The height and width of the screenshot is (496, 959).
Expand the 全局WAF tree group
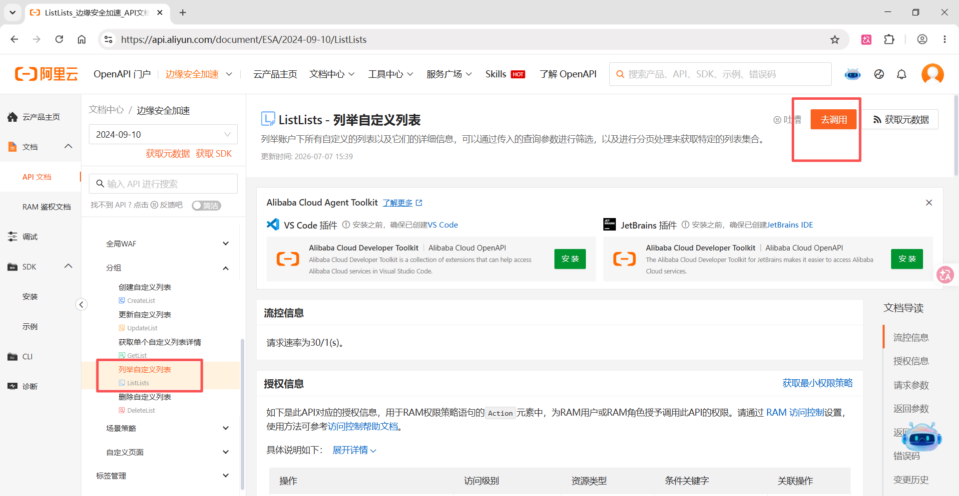tap(226, 244)
